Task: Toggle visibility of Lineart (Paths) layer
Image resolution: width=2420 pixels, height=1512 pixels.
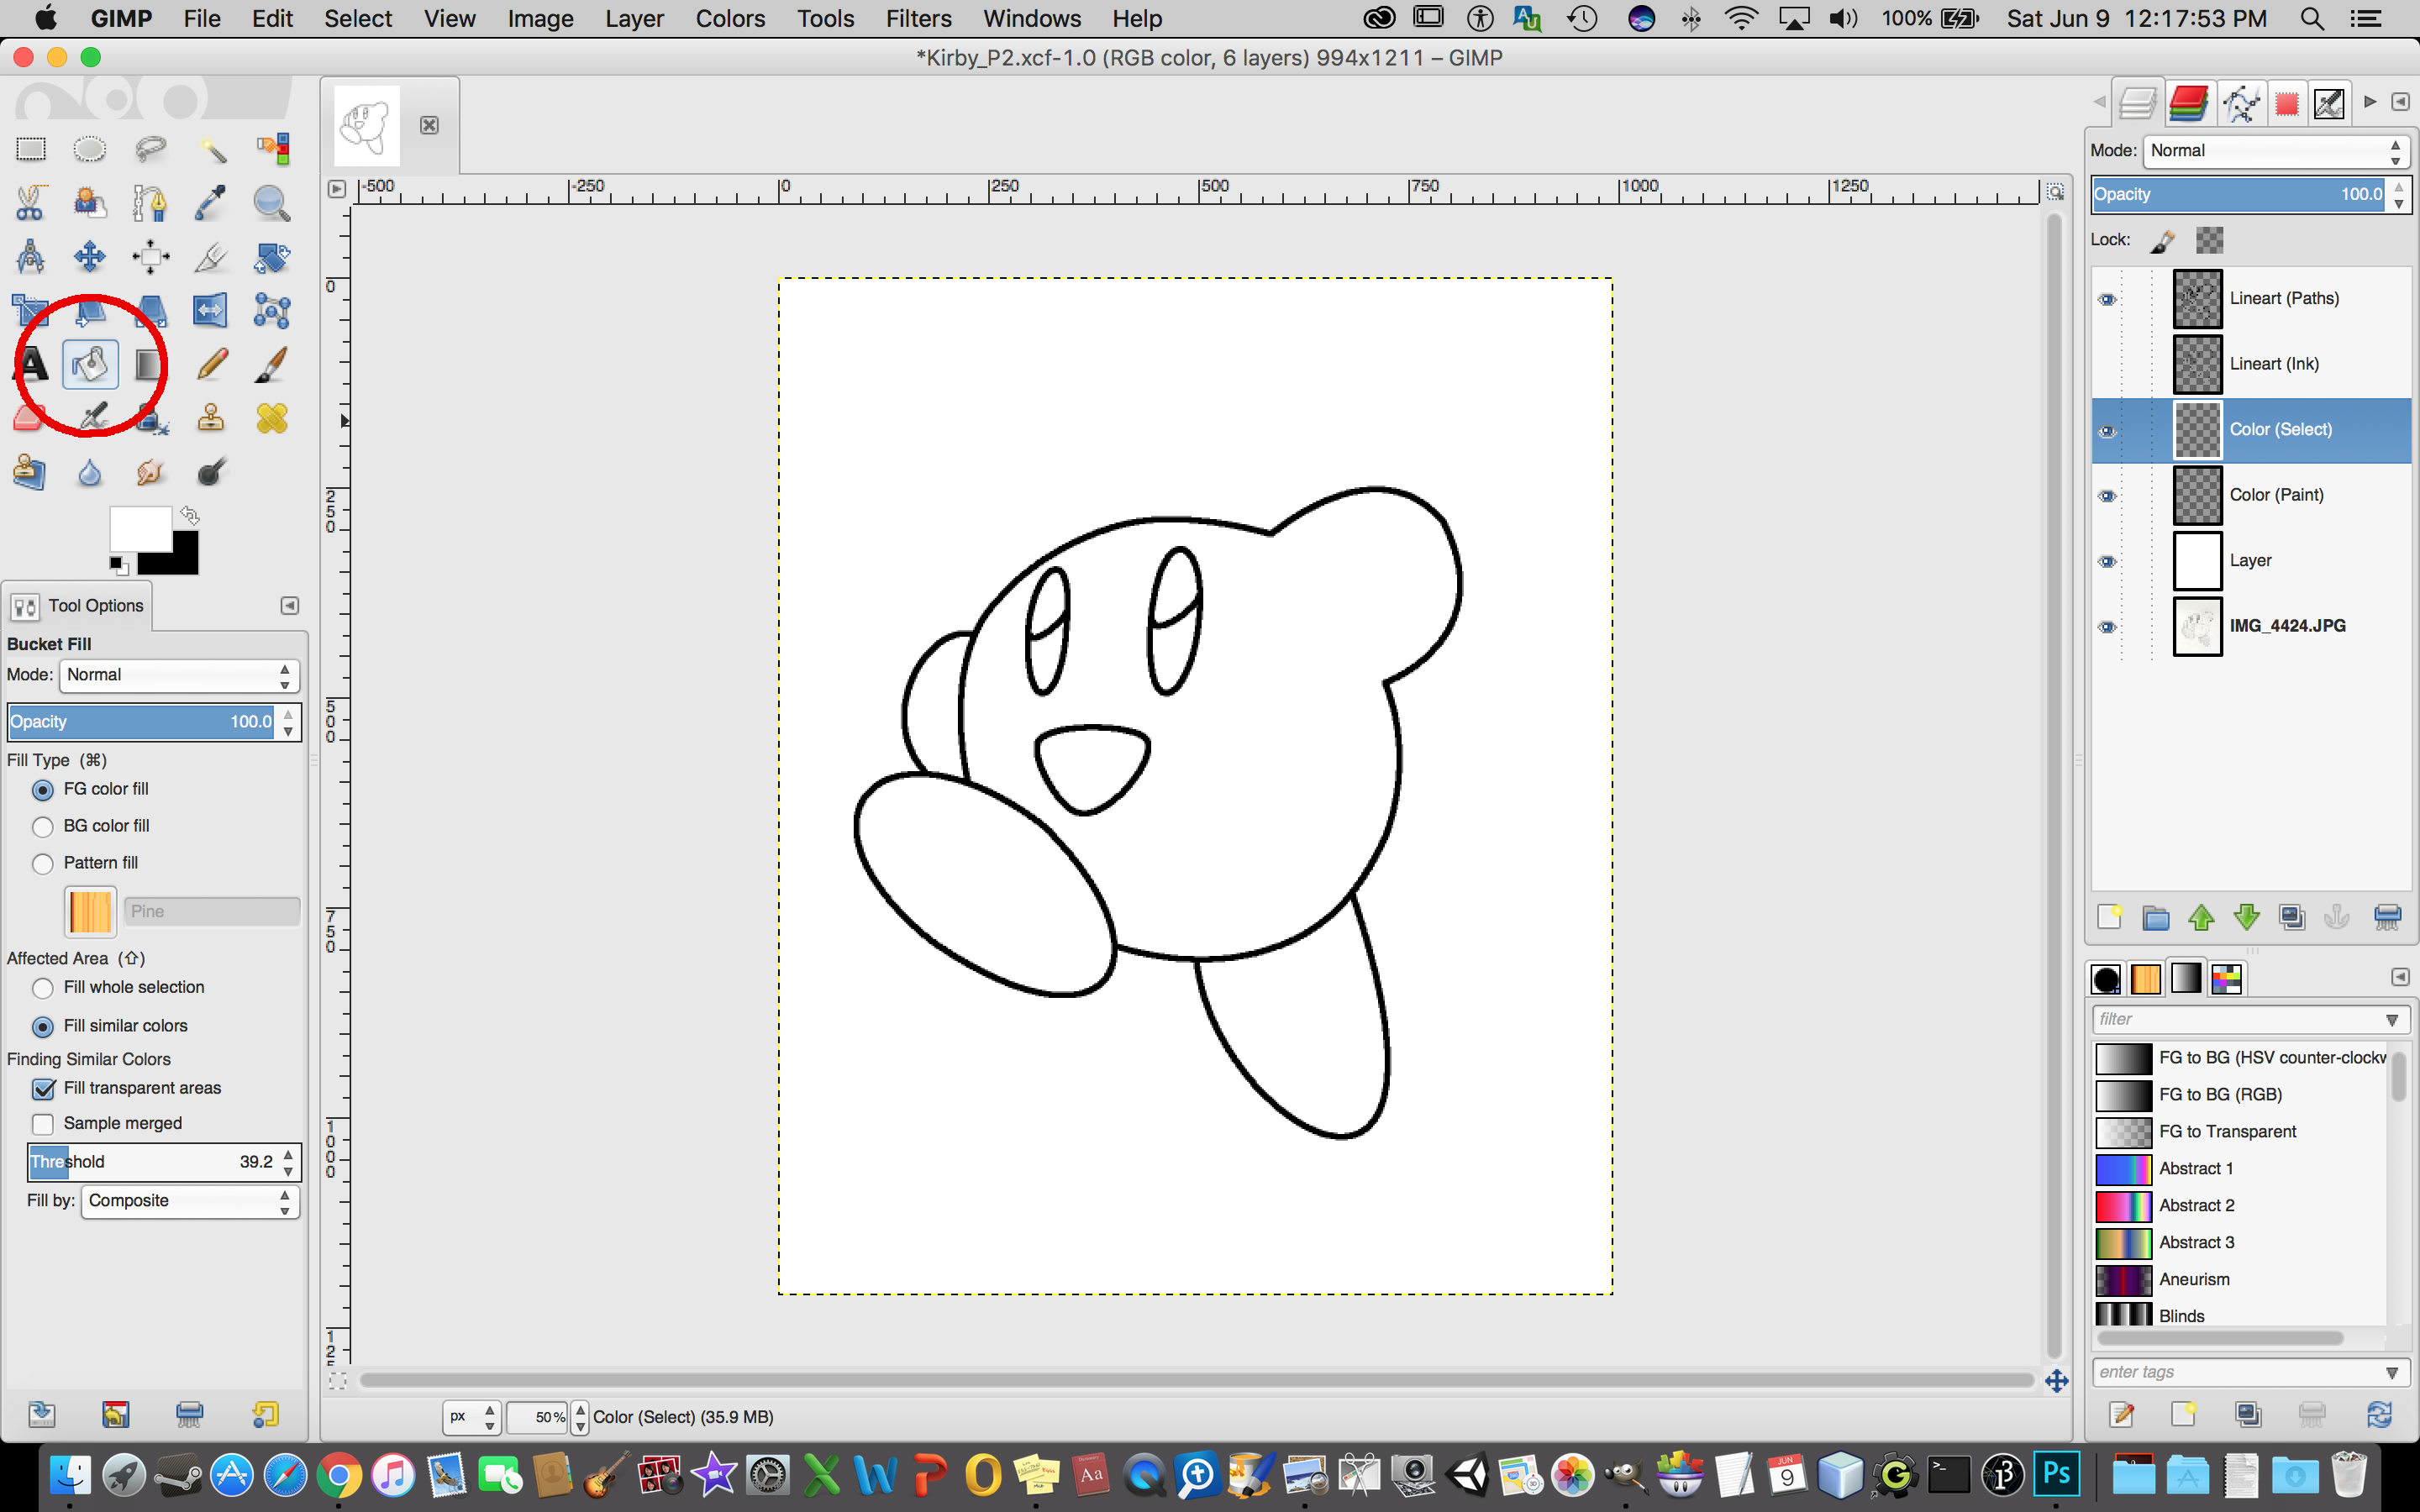Action: pyautogui.click(x=2108, y=299)
